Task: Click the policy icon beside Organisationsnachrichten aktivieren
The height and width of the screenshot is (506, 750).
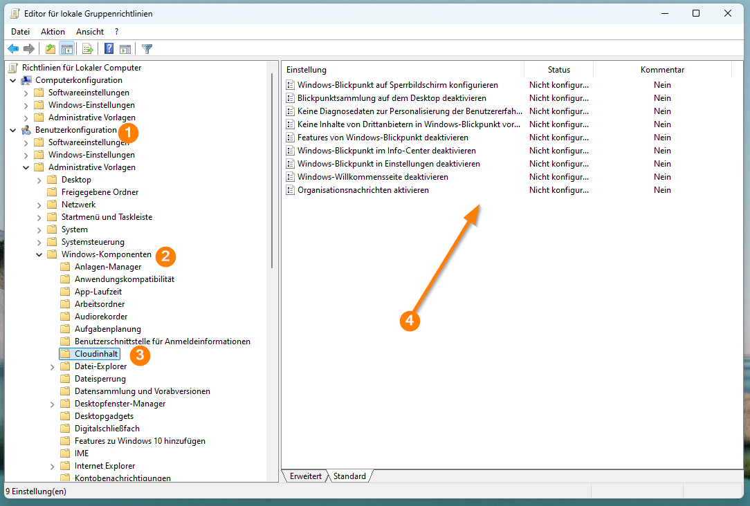Action: pos(290,190)
